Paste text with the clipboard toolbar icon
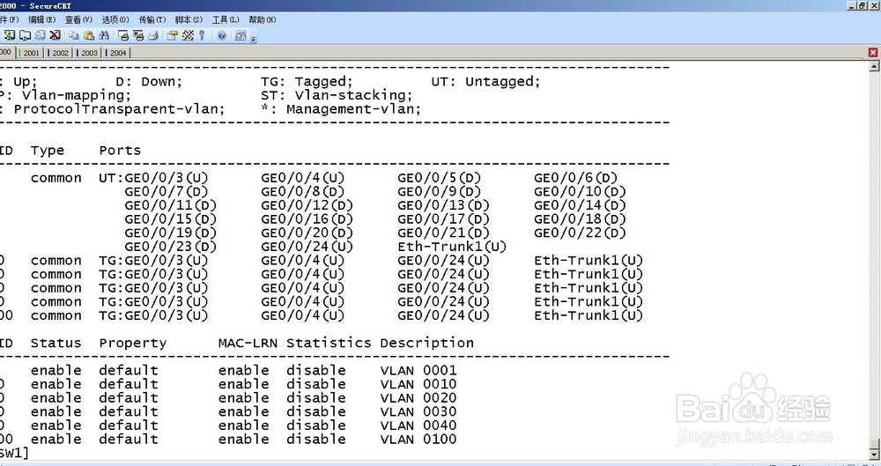This screenshot has width=881, height=466. coord(88,35)
